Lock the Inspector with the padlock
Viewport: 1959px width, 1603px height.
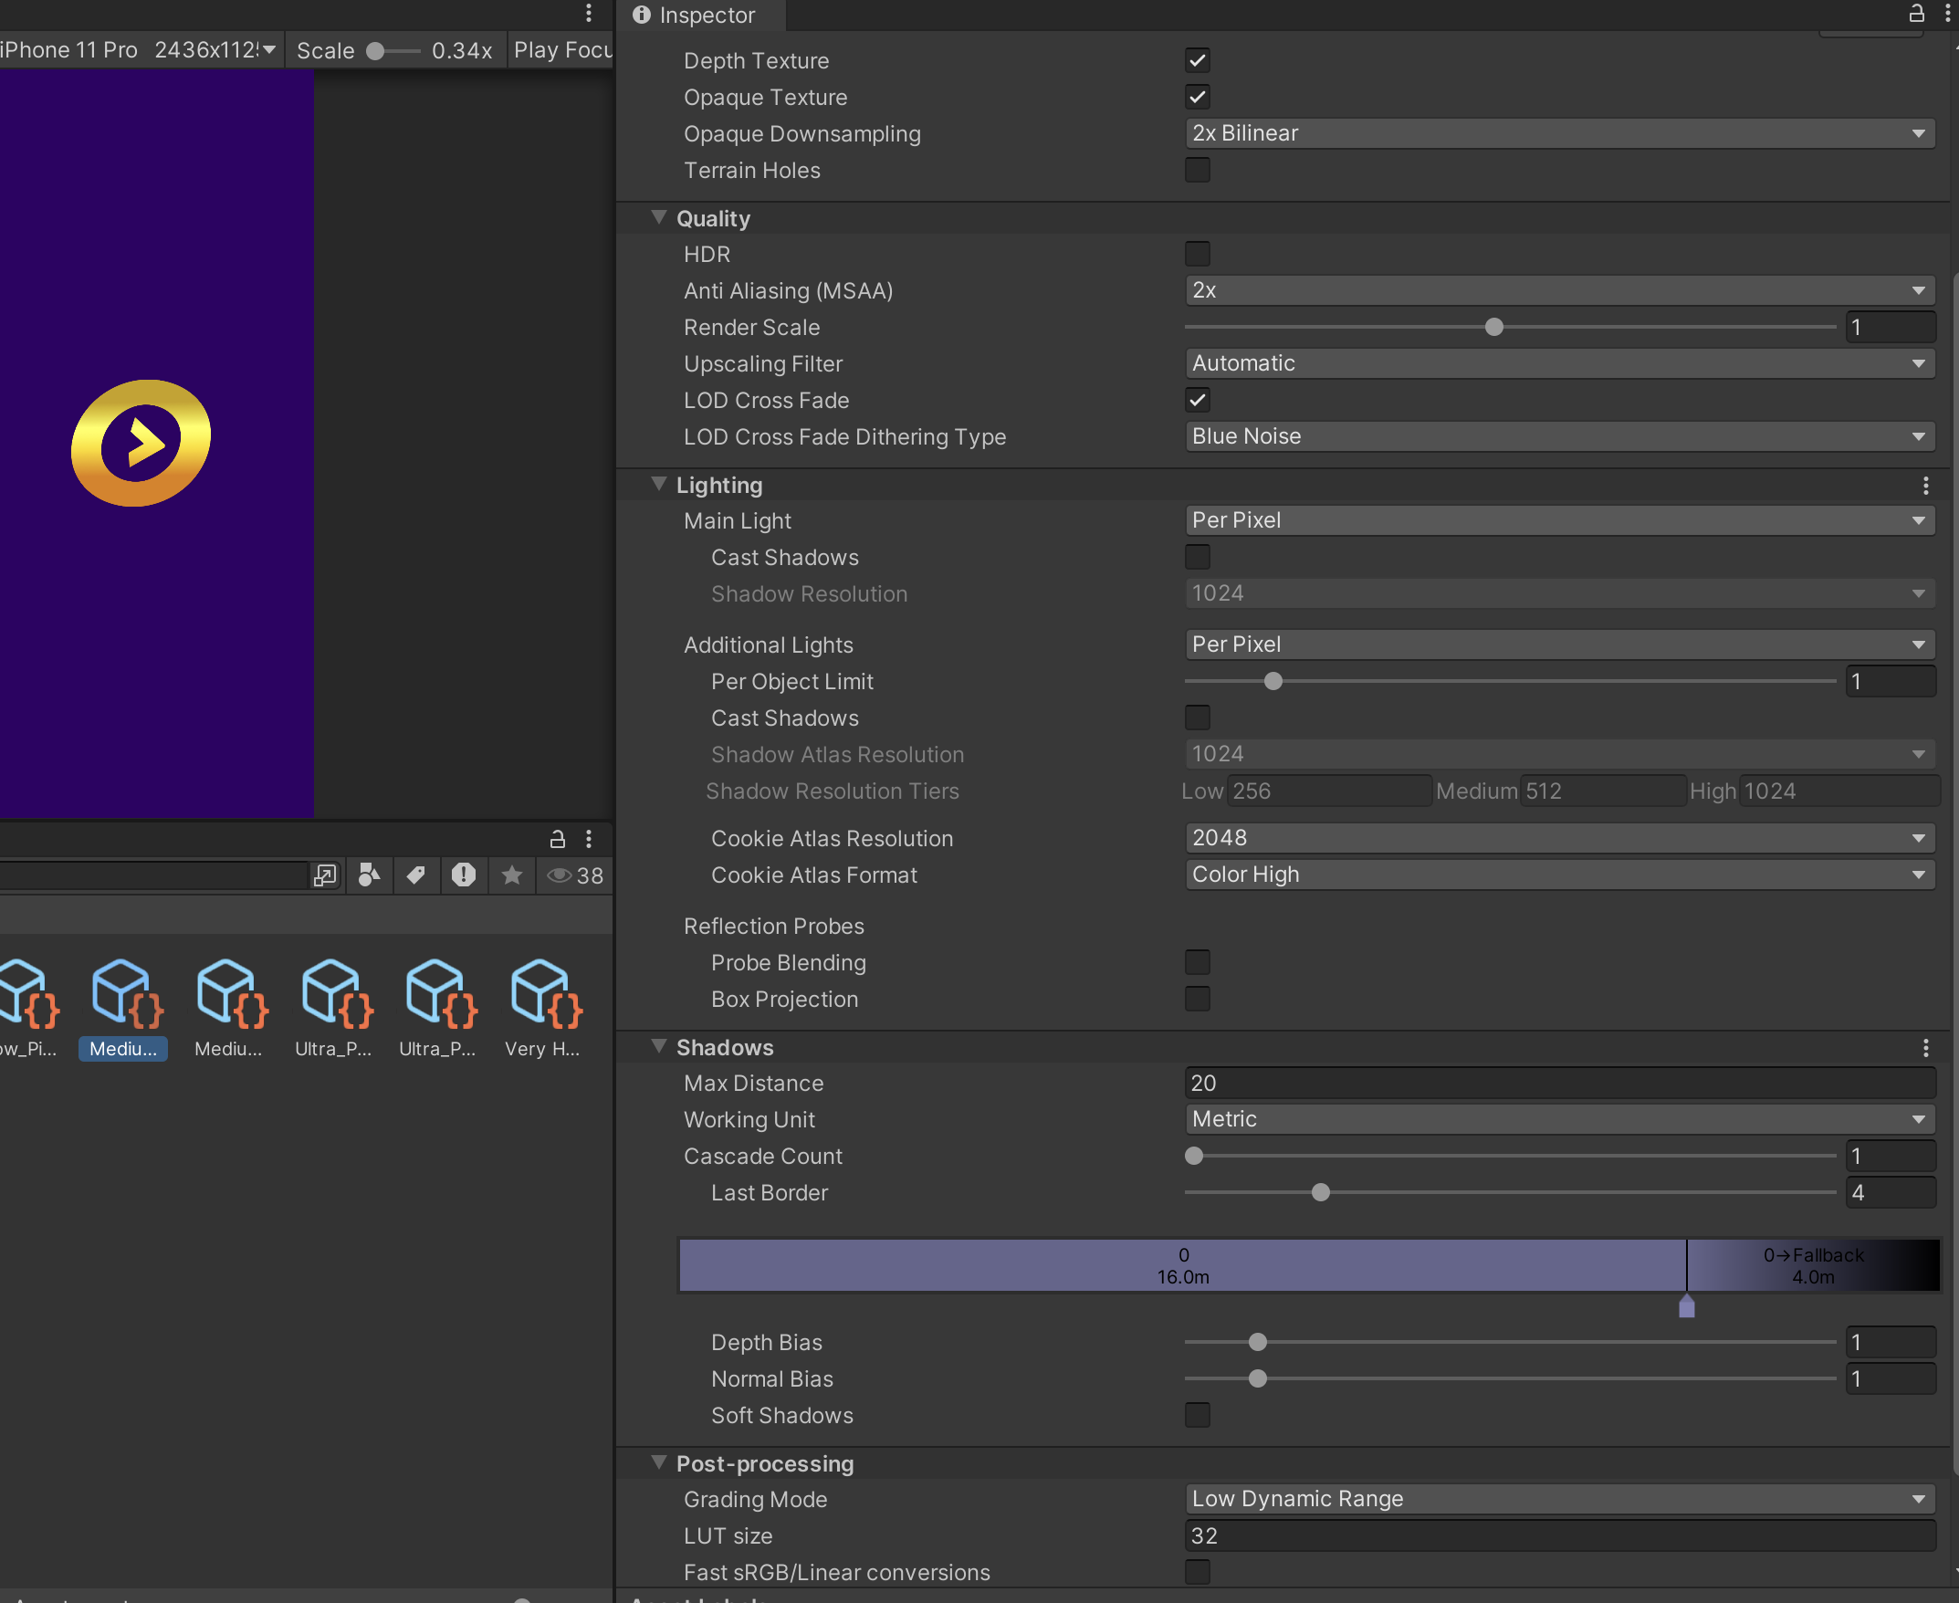1919,14
